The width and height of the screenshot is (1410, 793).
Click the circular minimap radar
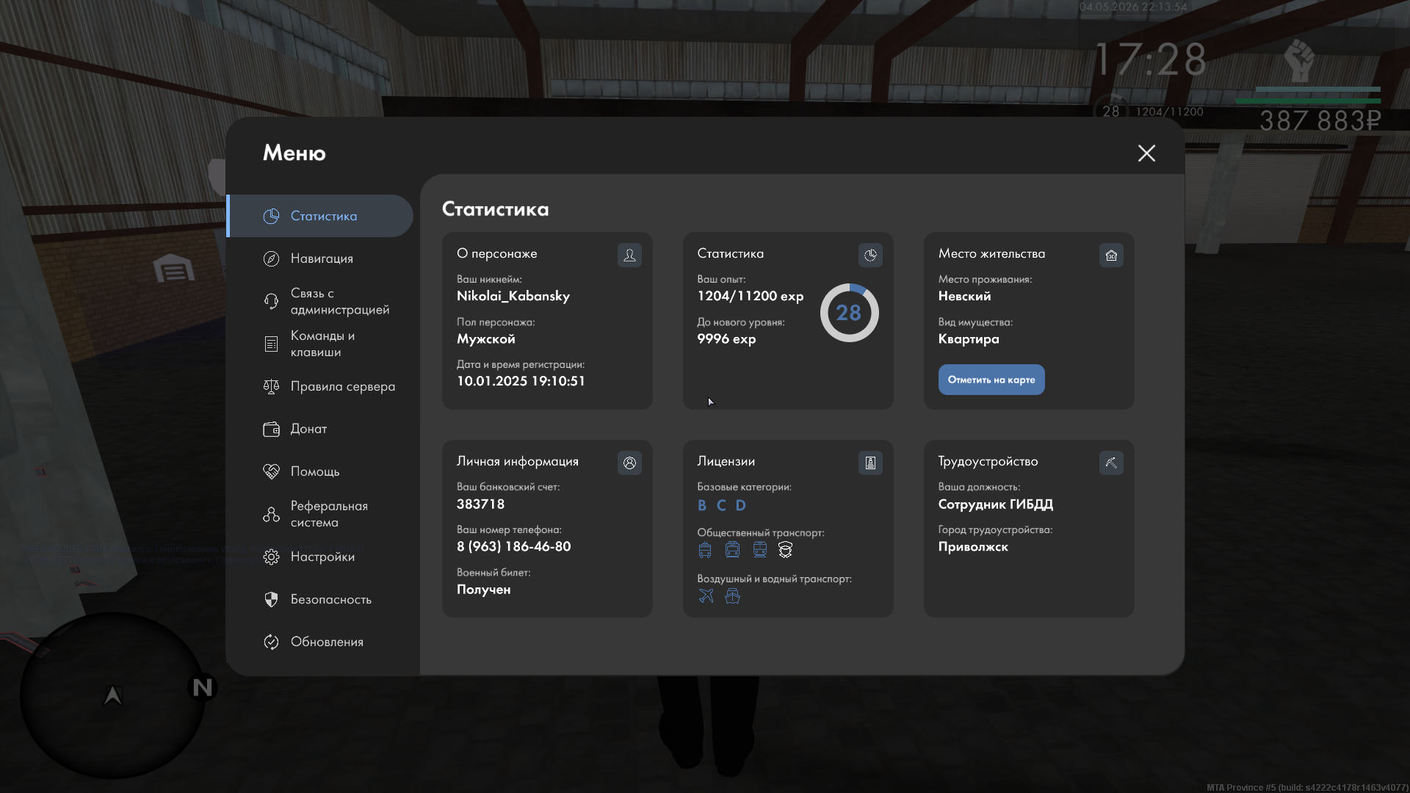coord(112,695)
